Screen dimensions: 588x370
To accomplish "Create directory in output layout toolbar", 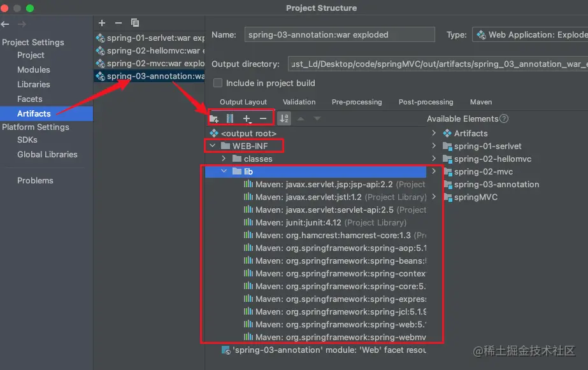I will [x=214, y=119].
